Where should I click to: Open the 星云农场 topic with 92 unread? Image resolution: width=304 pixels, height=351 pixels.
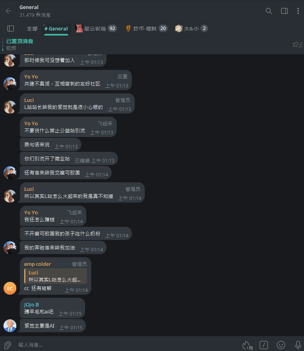click(x=96, y=29)
